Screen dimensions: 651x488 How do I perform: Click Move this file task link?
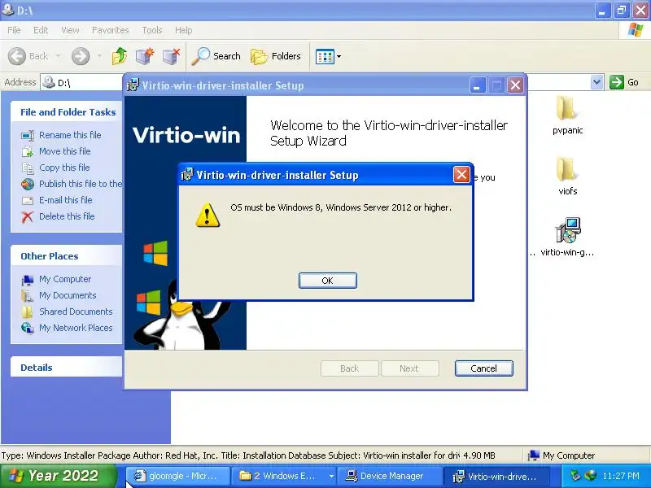point(65,151)
